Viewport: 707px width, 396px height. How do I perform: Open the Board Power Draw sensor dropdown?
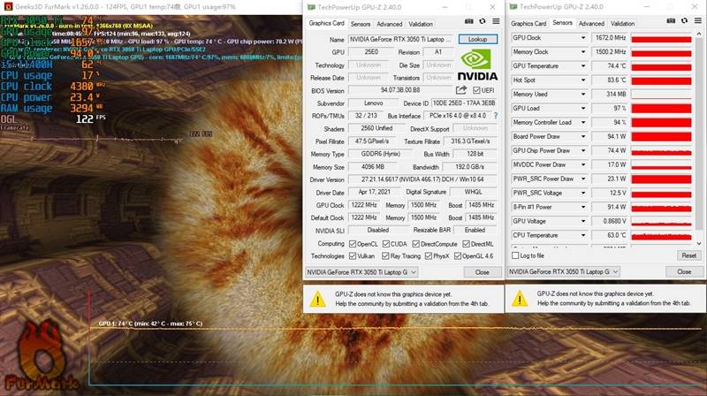point(583,137)
